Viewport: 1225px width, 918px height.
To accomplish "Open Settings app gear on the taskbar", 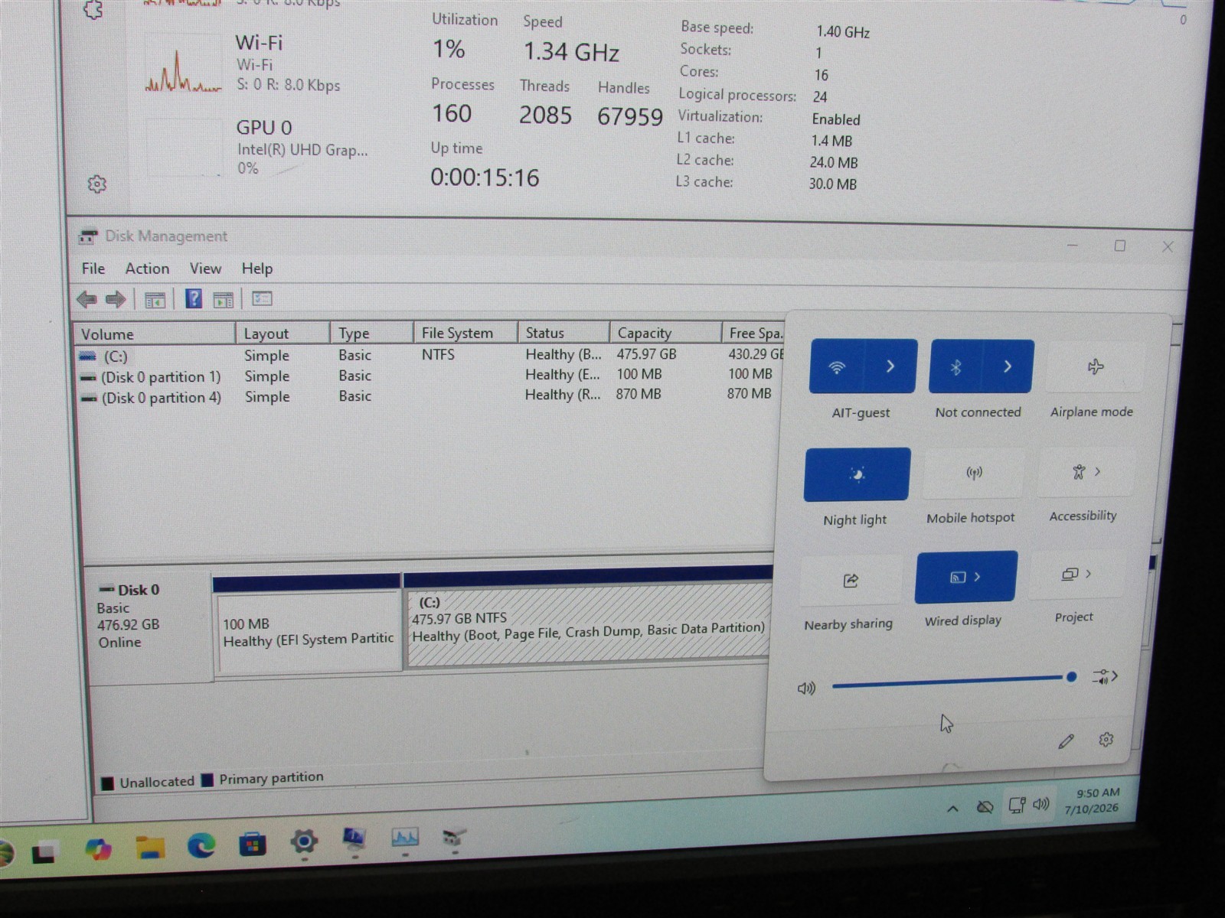I will coord(304,842).
